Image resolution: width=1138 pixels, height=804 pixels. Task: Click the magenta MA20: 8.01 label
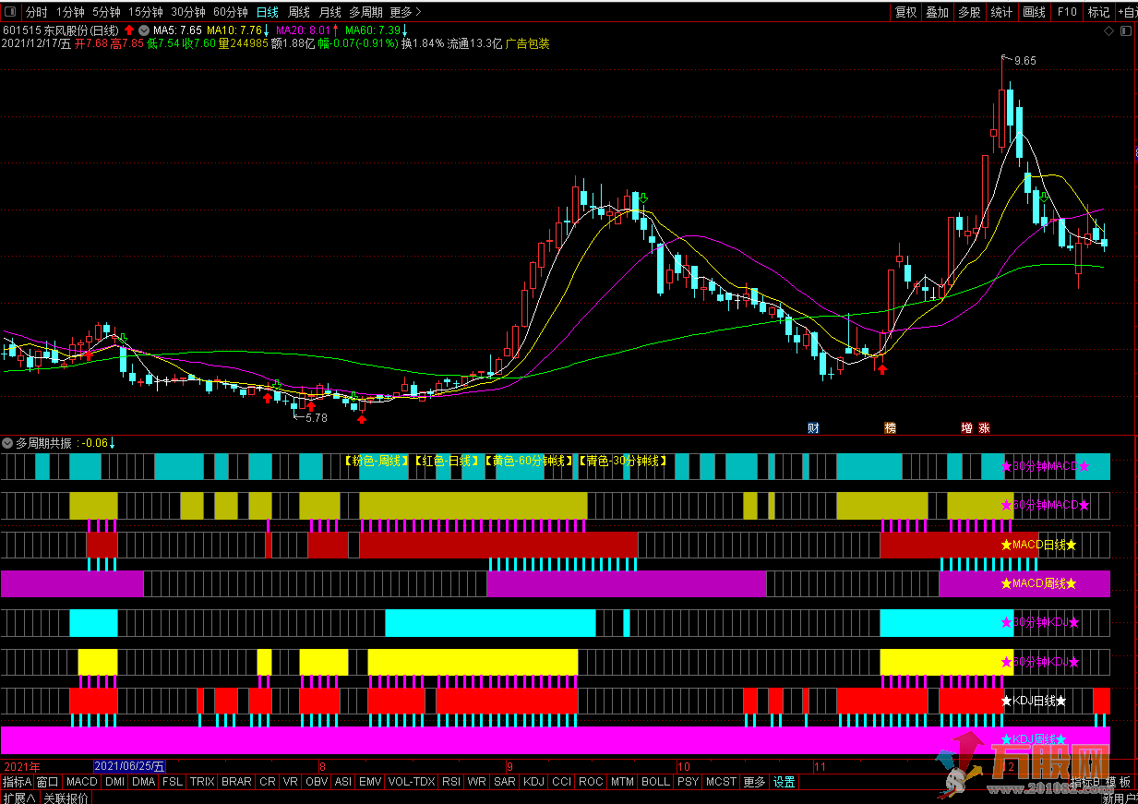pos(304,30)
